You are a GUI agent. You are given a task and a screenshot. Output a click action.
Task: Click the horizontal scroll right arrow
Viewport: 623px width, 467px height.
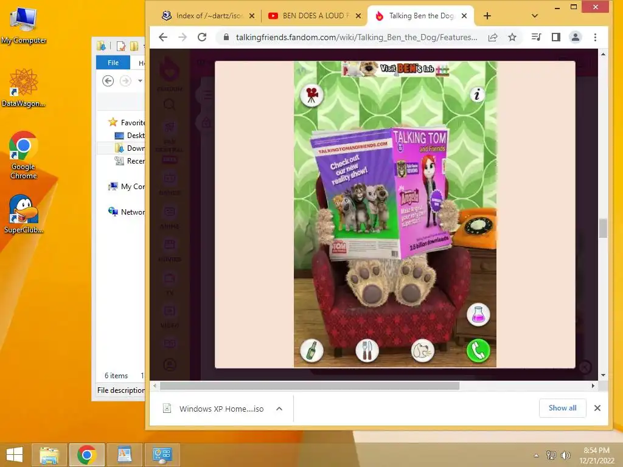coord(593,386)
